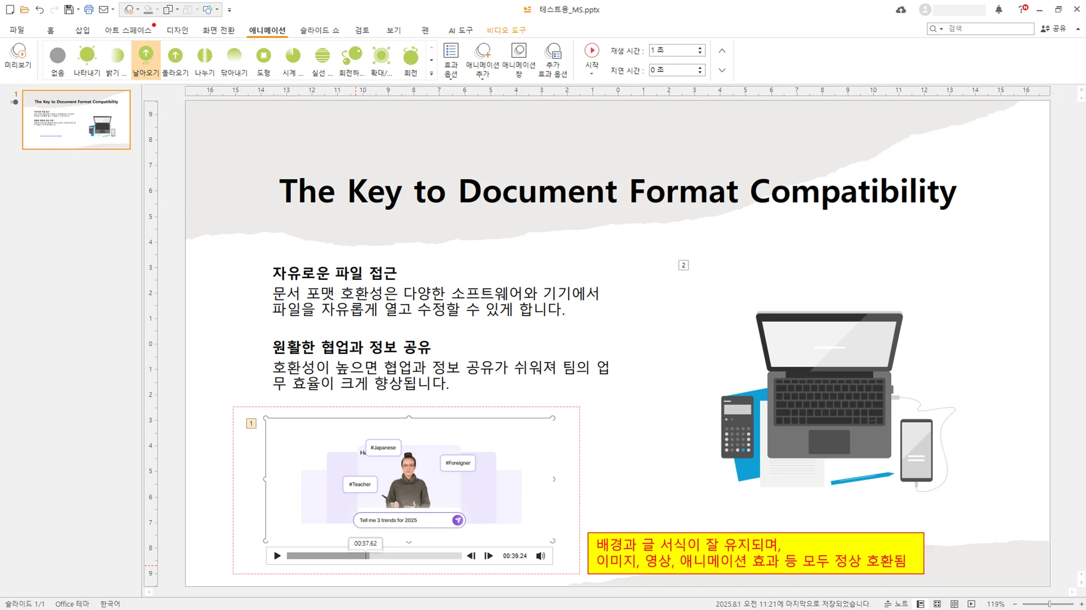Viewport: 1086px width, 610px height.
Task: Play the embedded video on the slide
Action: click(x=277, y=556)
